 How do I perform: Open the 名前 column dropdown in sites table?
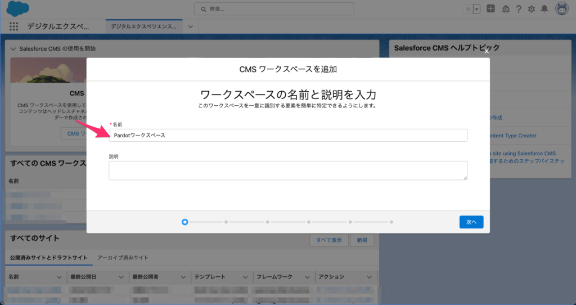(x=59, y=277)
